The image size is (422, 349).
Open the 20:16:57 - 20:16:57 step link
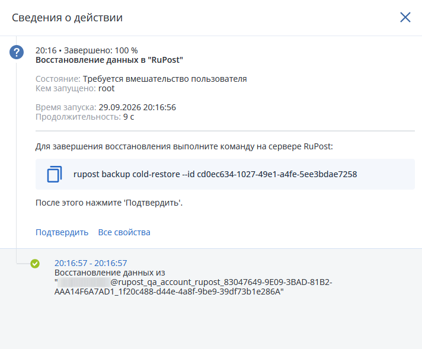pyautogui.click(x=91, y=263)
